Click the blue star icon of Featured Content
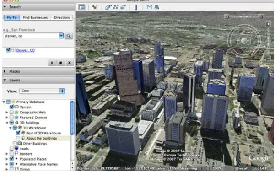This screenshot has height=172, width=275. pos(16,117)
